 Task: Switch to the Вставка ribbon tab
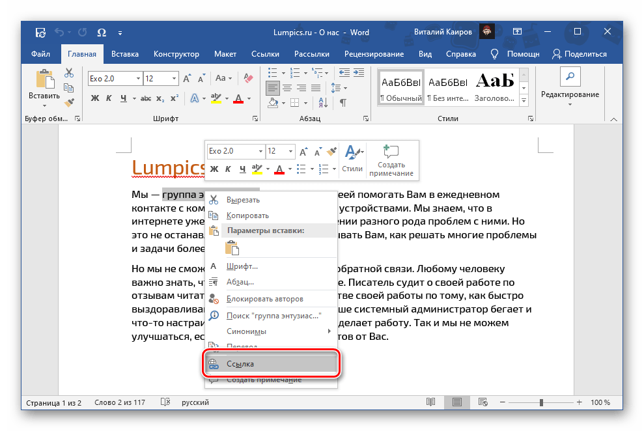point(124,54)
